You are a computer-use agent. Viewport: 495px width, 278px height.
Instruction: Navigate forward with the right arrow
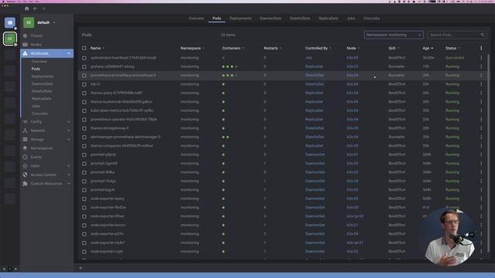pos(43,8)
